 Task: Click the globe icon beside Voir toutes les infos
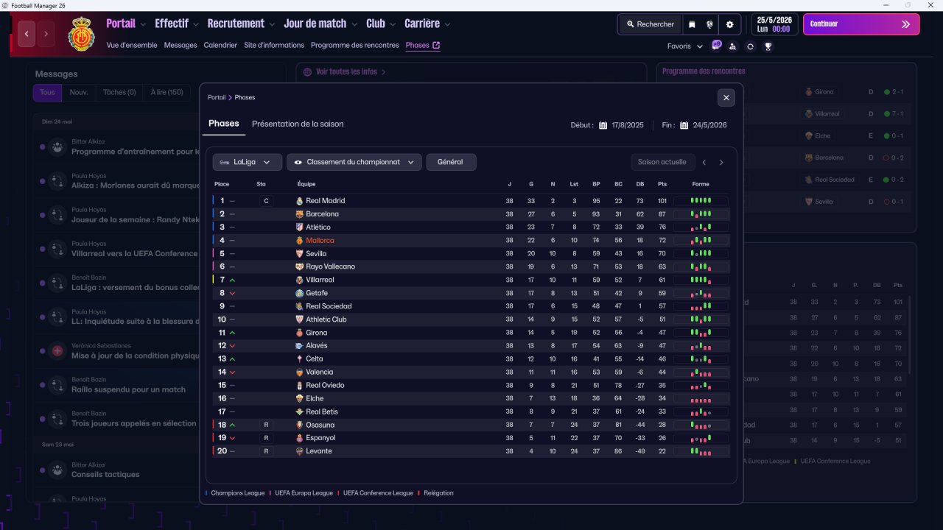tap(307, 72)
